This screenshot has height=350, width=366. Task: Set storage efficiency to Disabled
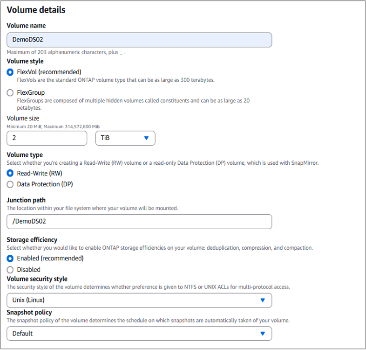[x=10, y=270]
